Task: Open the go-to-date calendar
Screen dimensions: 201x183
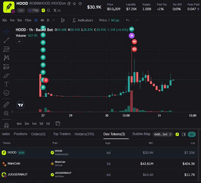Action: [58, 124]
